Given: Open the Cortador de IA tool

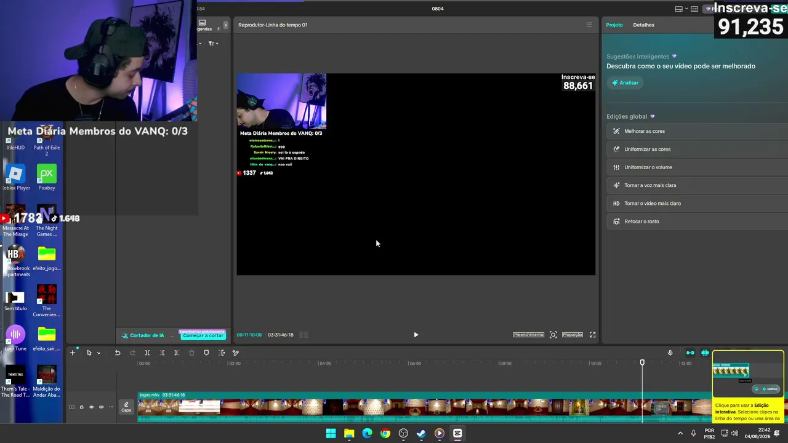Looking at the screenshot, I should point(143,335).
